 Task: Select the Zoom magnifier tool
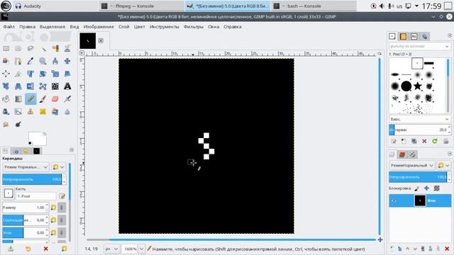point(43,61)
